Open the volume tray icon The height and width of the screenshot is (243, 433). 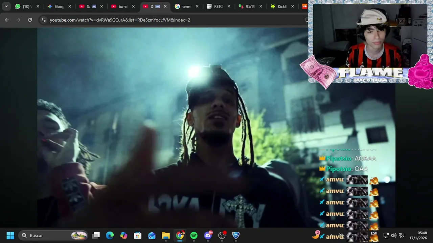pos(394,235)
